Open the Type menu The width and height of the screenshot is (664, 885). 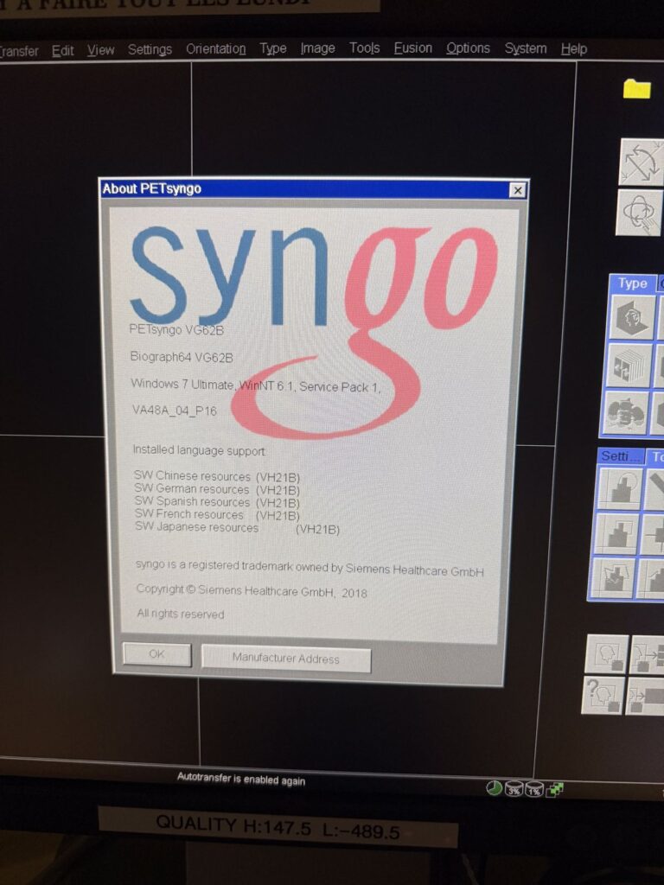tap(272, 49)
